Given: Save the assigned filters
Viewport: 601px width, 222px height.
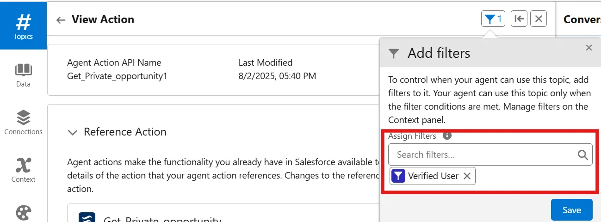Looking at the screenshot, I should [x=571, y=210].
